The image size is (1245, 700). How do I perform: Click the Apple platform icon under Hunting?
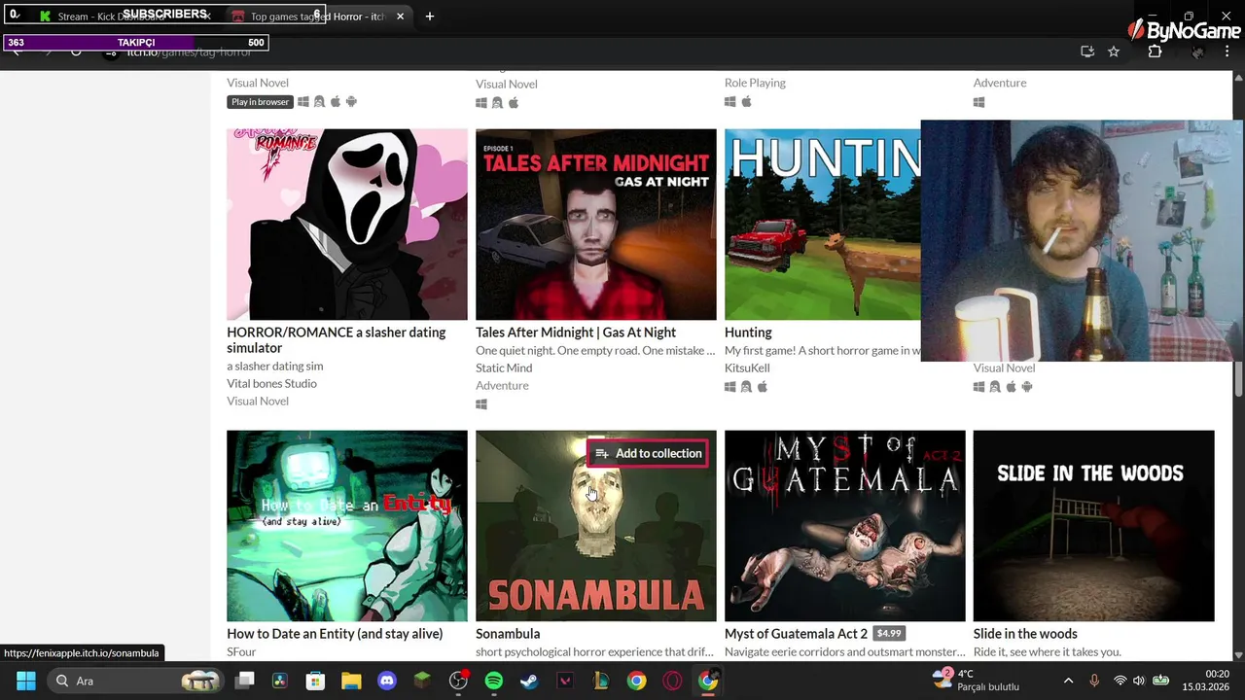(x=763, y=387)
